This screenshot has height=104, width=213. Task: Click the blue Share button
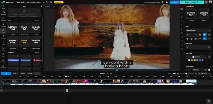click(x=174, y=2)
